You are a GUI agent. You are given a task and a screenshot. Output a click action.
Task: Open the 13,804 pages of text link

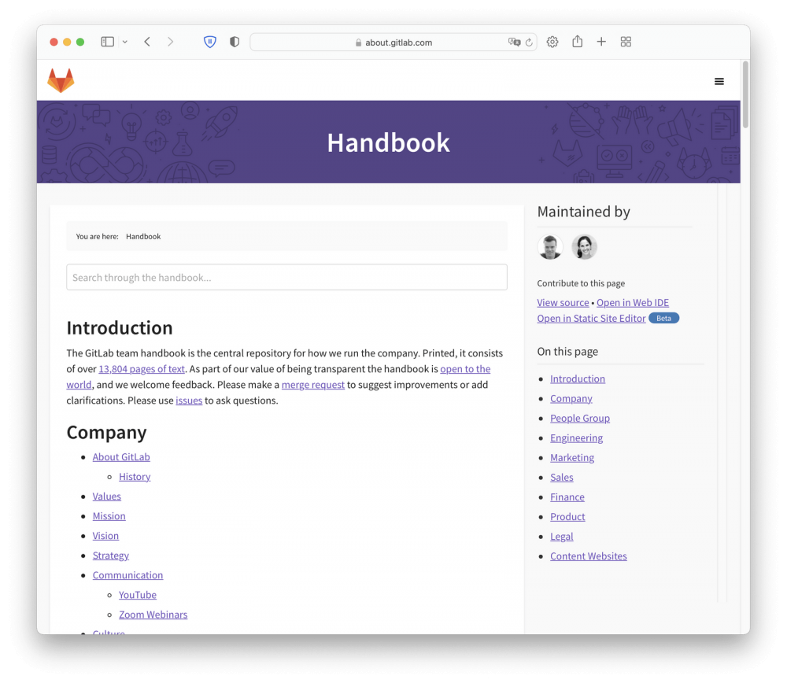click(142, 369)
